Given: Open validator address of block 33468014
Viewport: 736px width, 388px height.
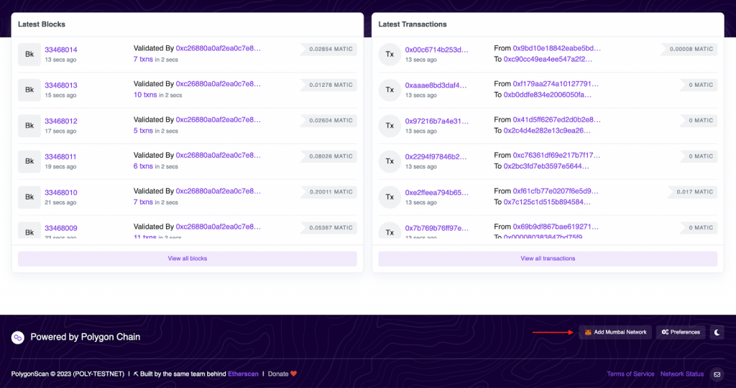Looking at the screenshot, I should pyautogui.click(x=218, y=48).
